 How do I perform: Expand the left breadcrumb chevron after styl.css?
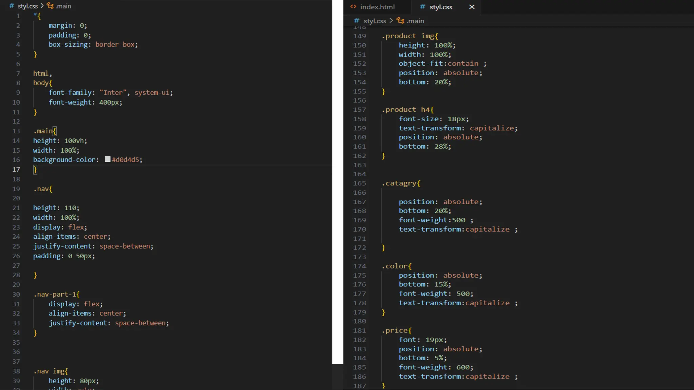coord(42,6)
